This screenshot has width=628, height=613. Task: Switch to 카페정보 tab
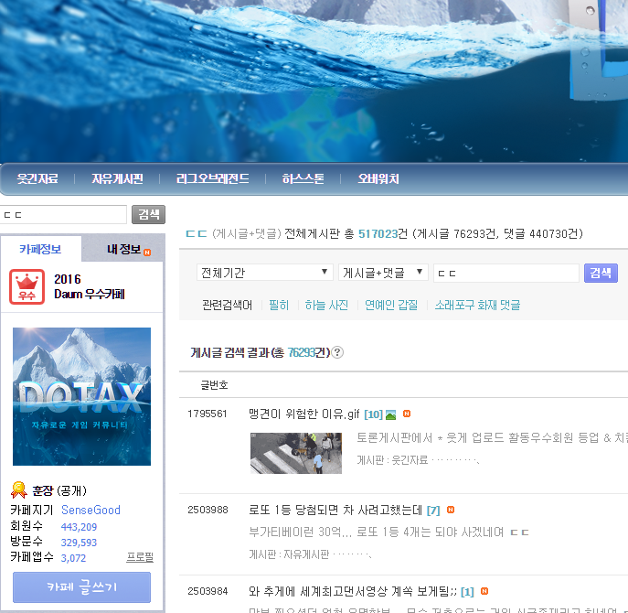coord(40,249)
